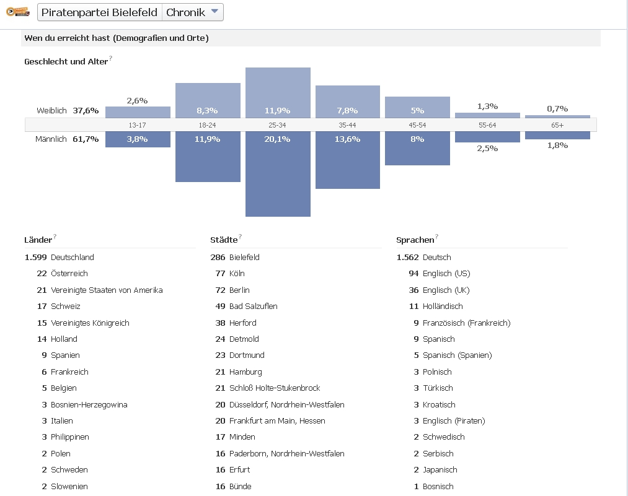Viewport: 628px width, 496px height.
Task: Open help question mark beside Sprachen
Action: 436,237
